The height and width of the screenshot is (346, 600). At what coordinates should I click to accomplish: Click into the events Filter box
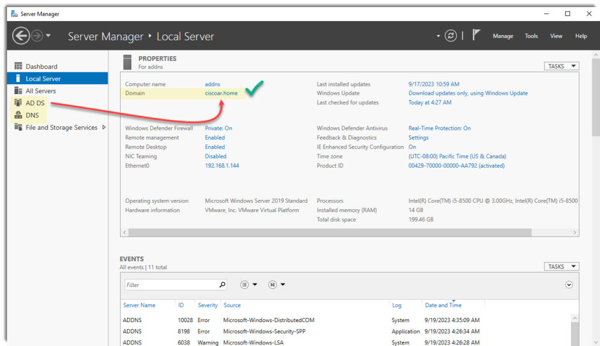172,285
